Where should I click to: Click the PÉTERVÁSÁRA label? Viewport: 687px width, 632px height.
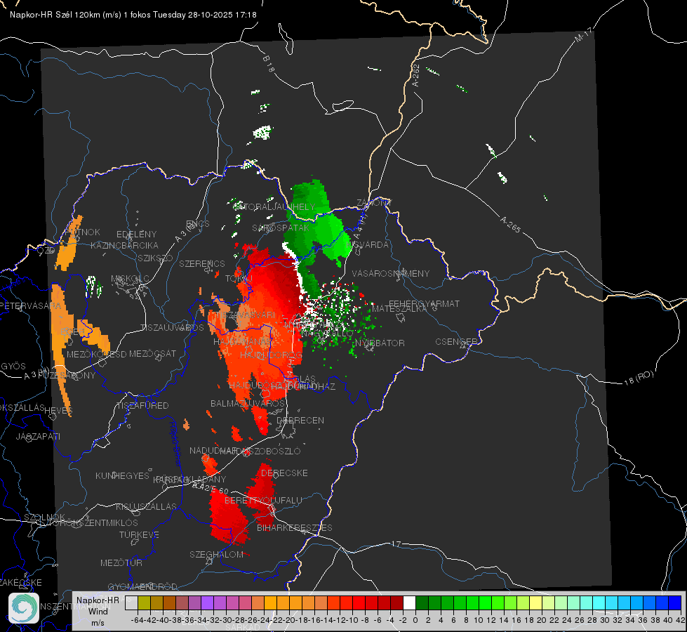(30, 305)
